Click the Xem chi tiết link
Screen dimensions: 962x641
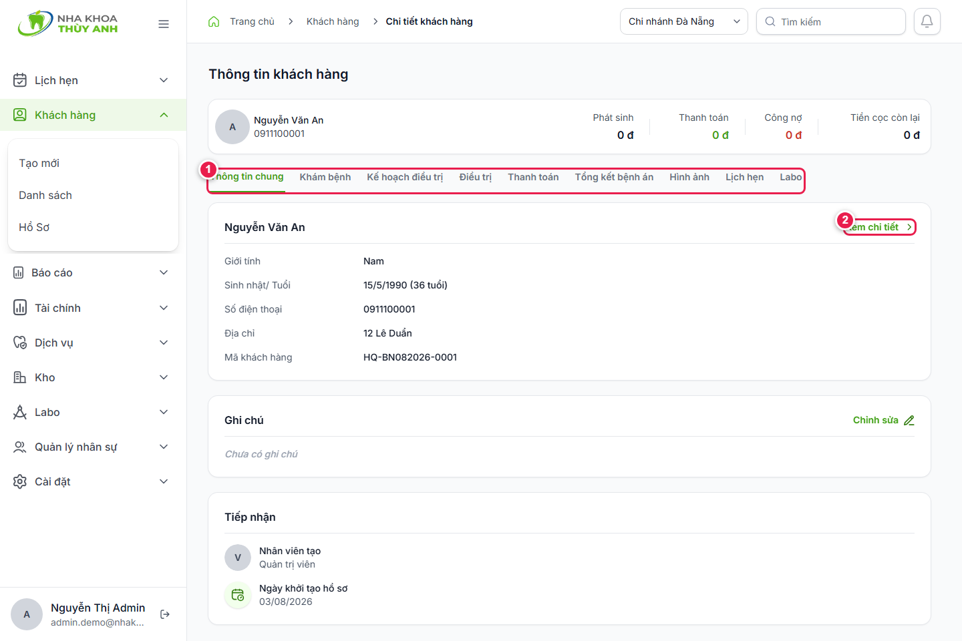[879, 227]
